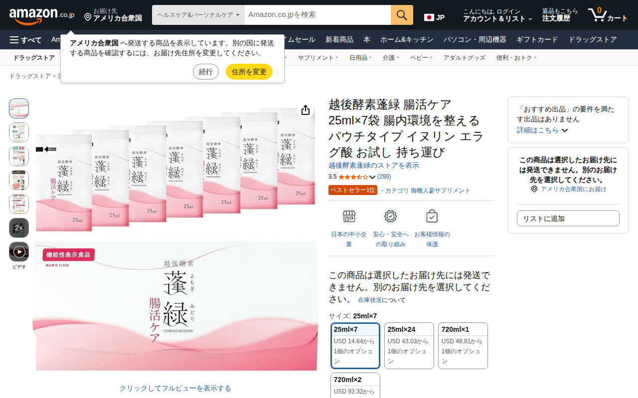Click the 在庫状況 link
This screenshot has width=638, height=398.
[x=370, y=300]
